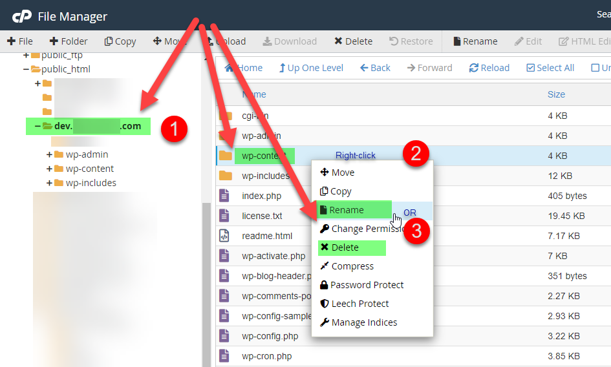Go up one directory level
Viewport: 611px width, 367px height.
tap(311, 68)
